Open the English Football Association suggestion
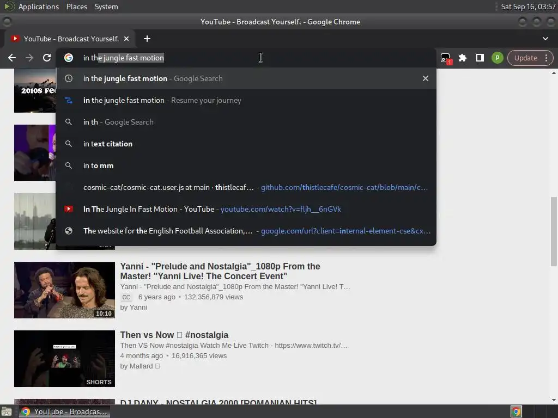The image size is (558, 418). 246,231
